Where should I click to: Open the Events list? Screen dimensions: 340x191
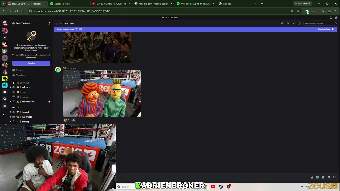(31, 70)
